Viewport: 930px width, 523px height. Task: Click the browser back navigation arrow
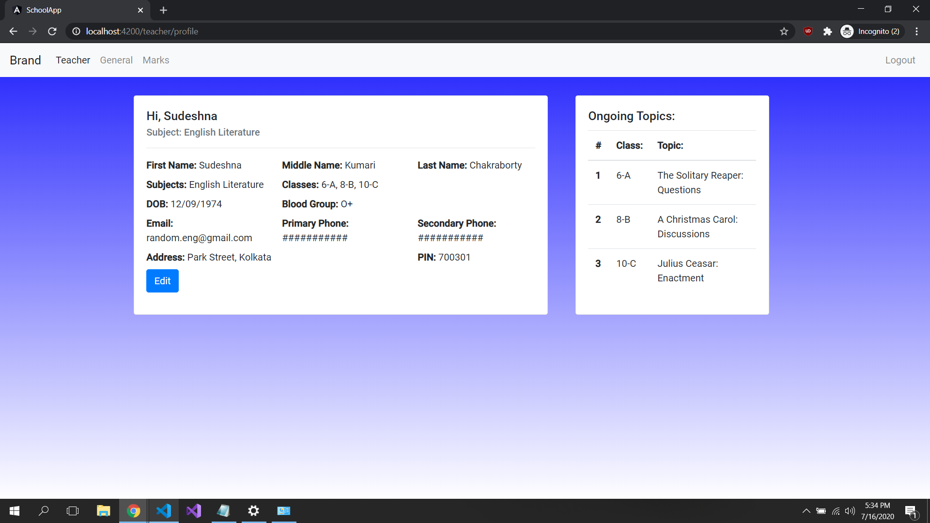coord(13,31)
